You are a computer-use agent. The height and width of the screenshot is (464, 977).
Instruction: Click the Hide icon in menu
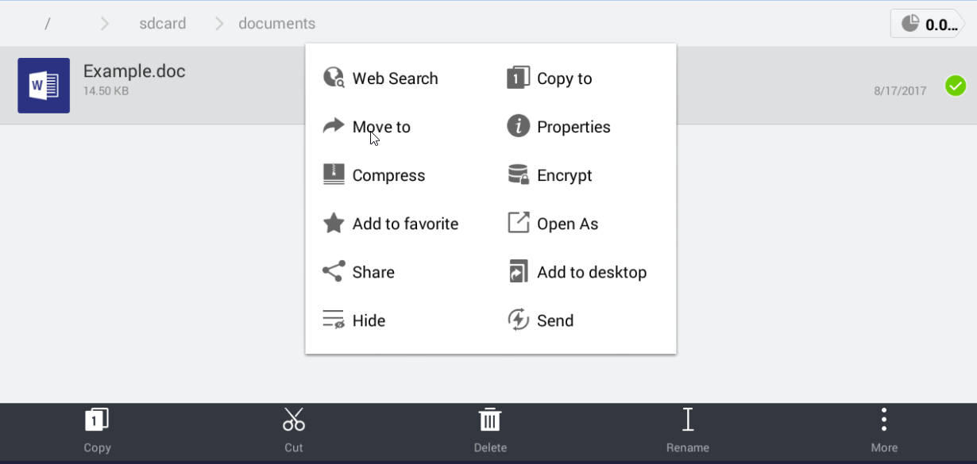coord(333,320)
